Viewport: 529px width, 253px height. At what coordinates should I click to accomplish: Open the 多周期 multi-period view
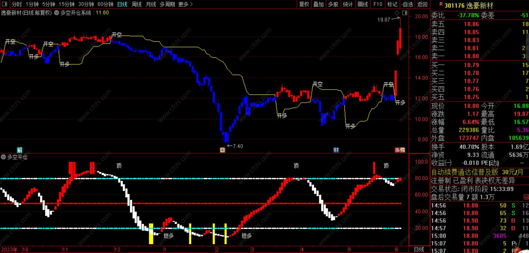click(167, 4)
